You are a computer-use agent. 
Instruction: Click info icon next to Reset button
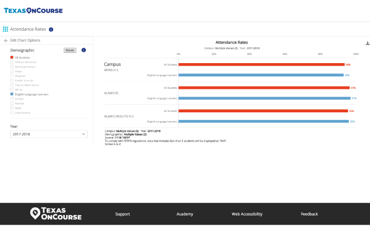click(83, 50)
